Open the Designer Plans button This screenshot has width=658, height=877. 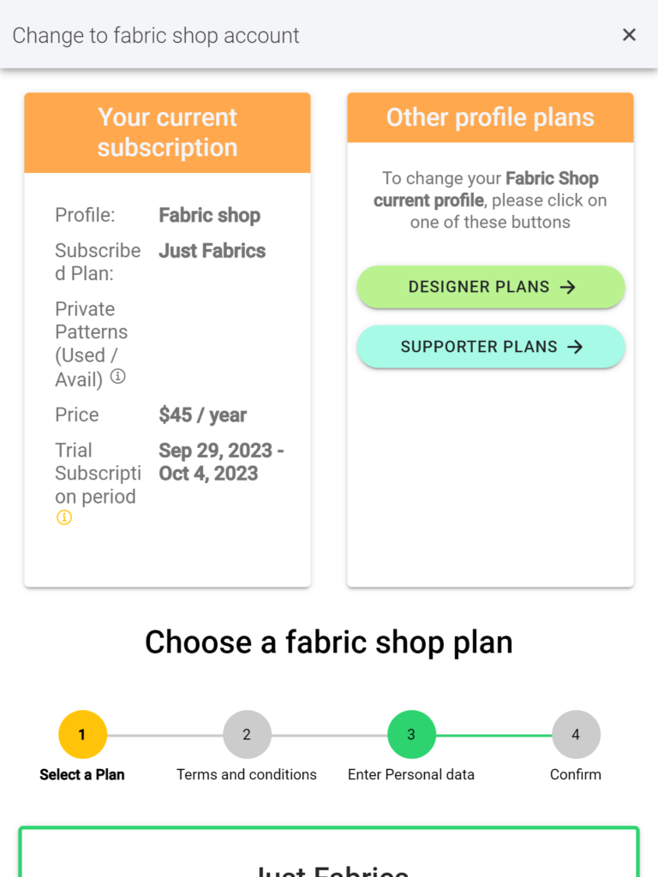(491, 287)
